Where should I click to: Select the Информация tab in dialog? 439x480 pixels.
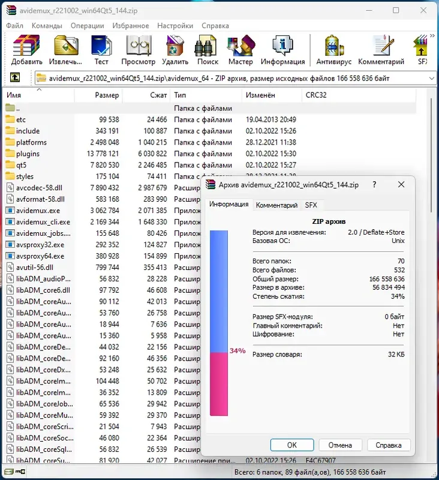(x=229, y=204)
